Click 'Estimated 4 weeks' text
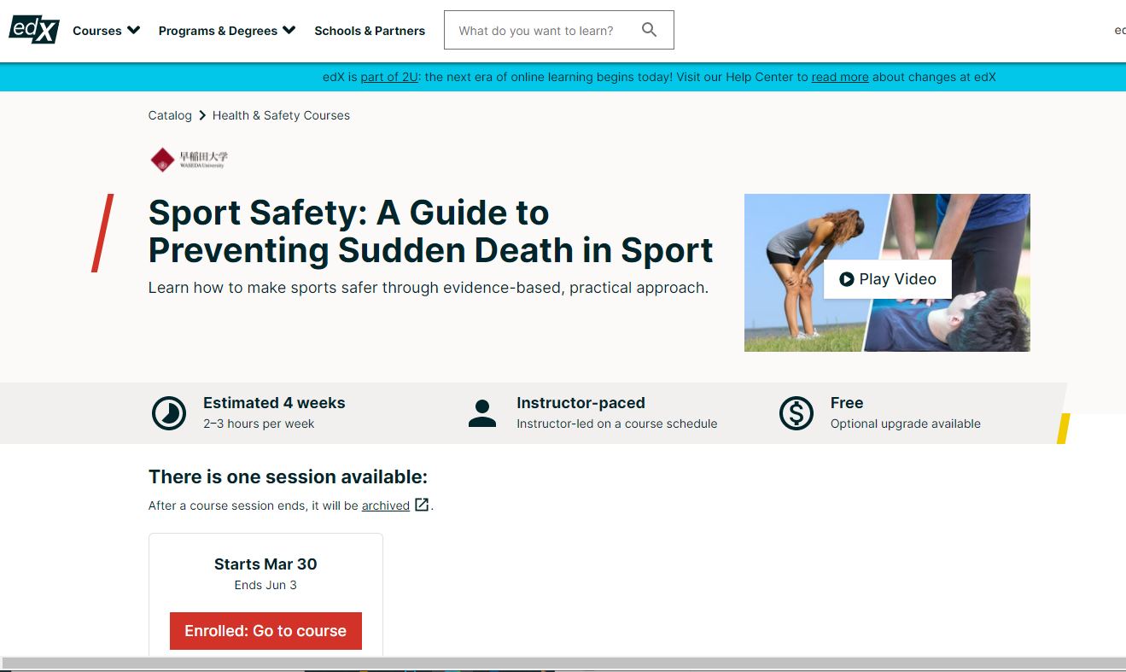The width and height of the screenshot is (1126, 672). [274, 403]
